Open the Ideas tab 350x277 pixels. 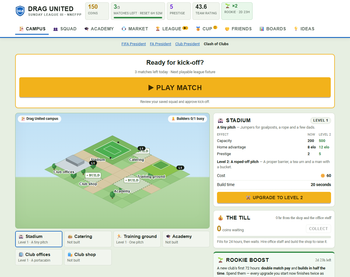coord(304,29)
